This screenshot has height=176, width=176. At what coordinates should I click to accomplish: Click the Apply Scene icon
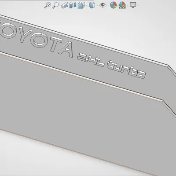pyautogui.click(x=122, y=5)
